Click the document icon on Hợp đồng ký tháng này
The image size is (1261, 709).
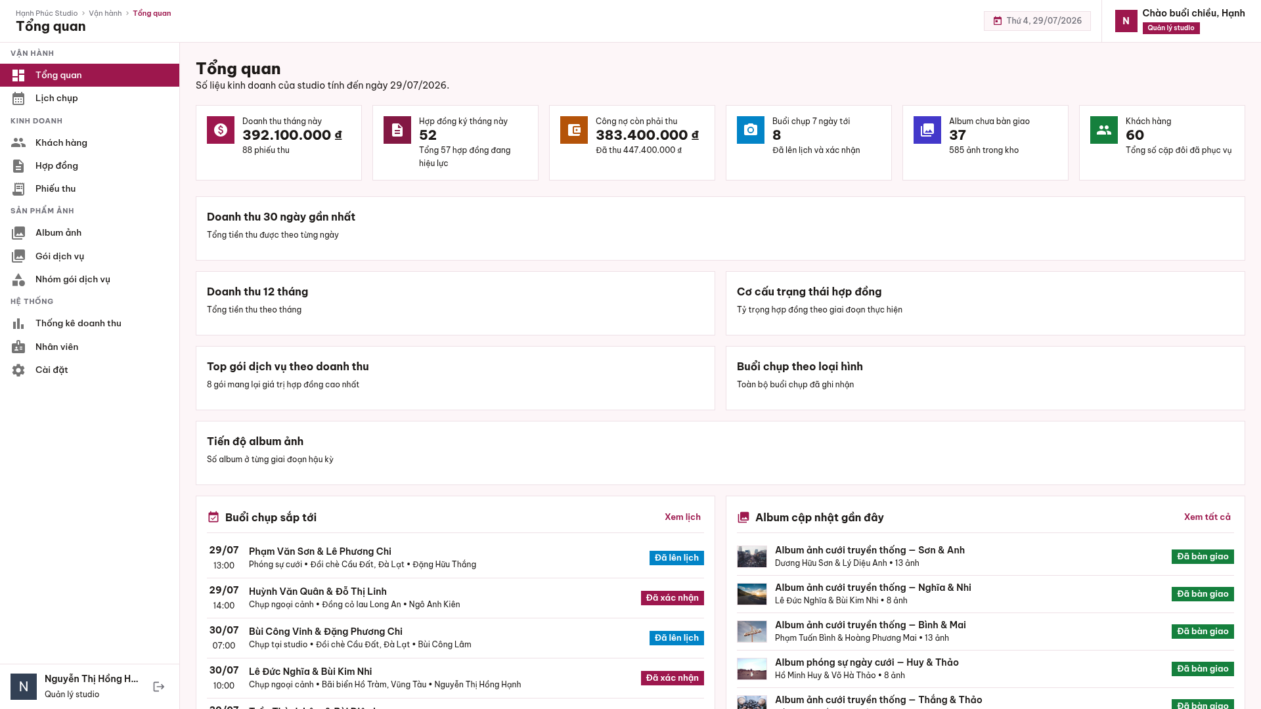[x=397, y=130]
